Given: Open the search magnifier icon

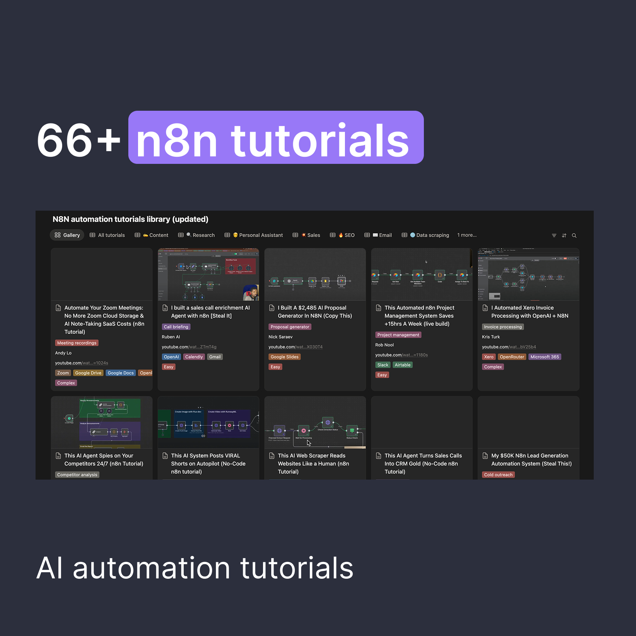Looking at the screenshot, I should click(x=574, y=235).
